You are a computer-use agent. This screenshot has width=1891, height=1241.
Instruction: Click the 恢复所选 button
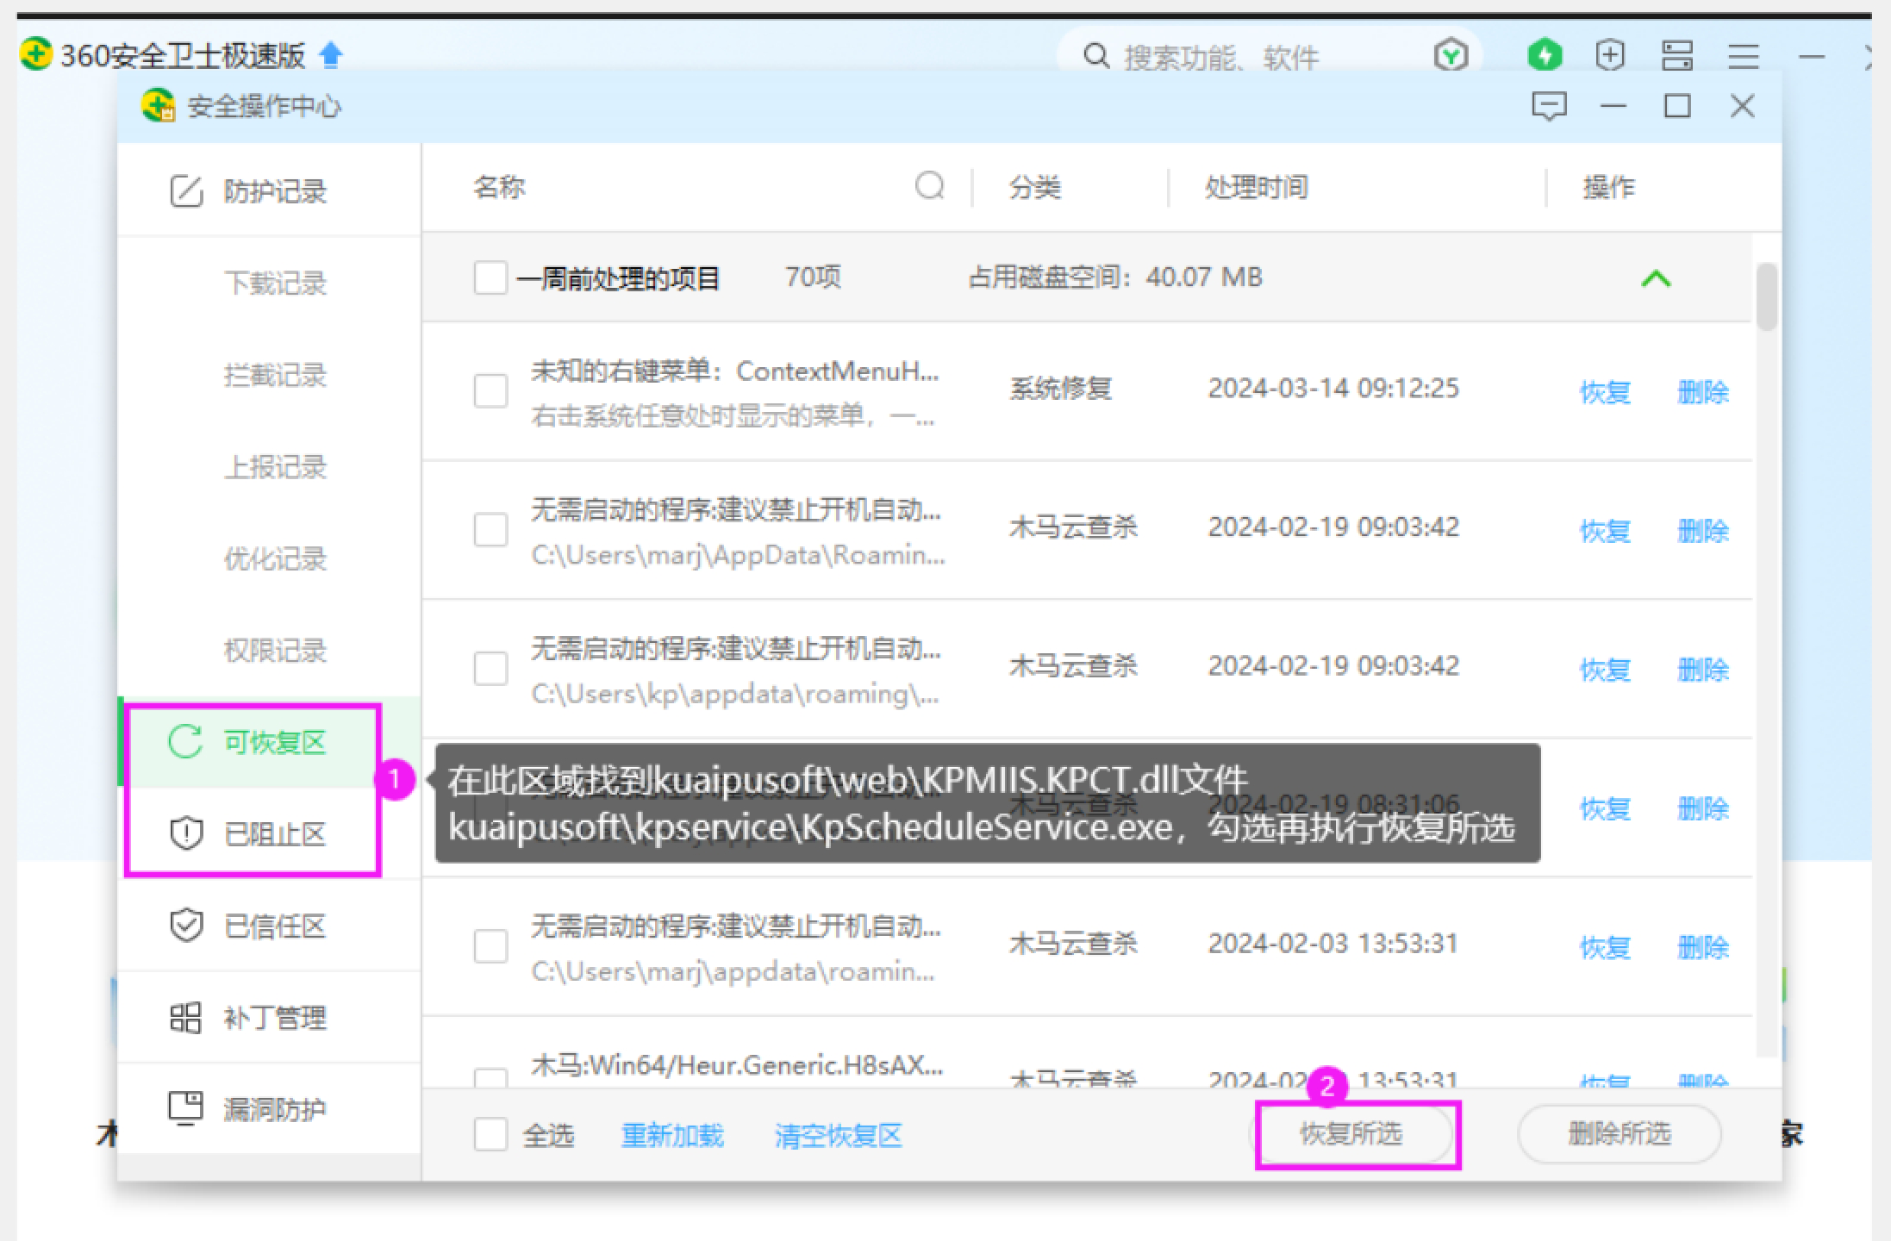point(1351,1134)
